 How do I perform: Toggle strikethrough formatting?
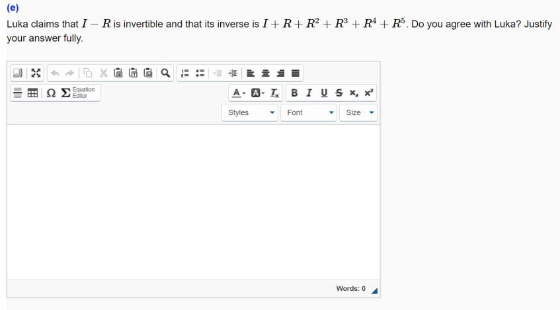pyautogui.click(x=339, y=93)
